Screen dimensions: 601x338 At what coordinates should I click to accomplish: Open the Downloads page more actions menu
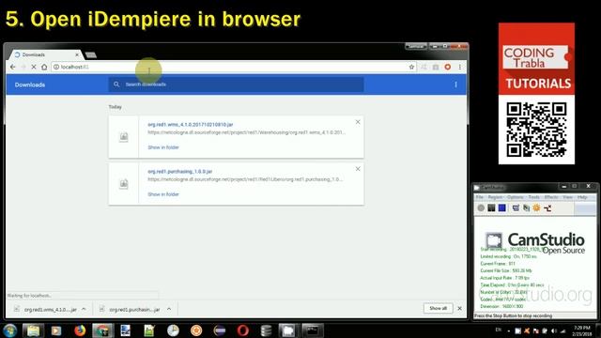coord(455,84)
